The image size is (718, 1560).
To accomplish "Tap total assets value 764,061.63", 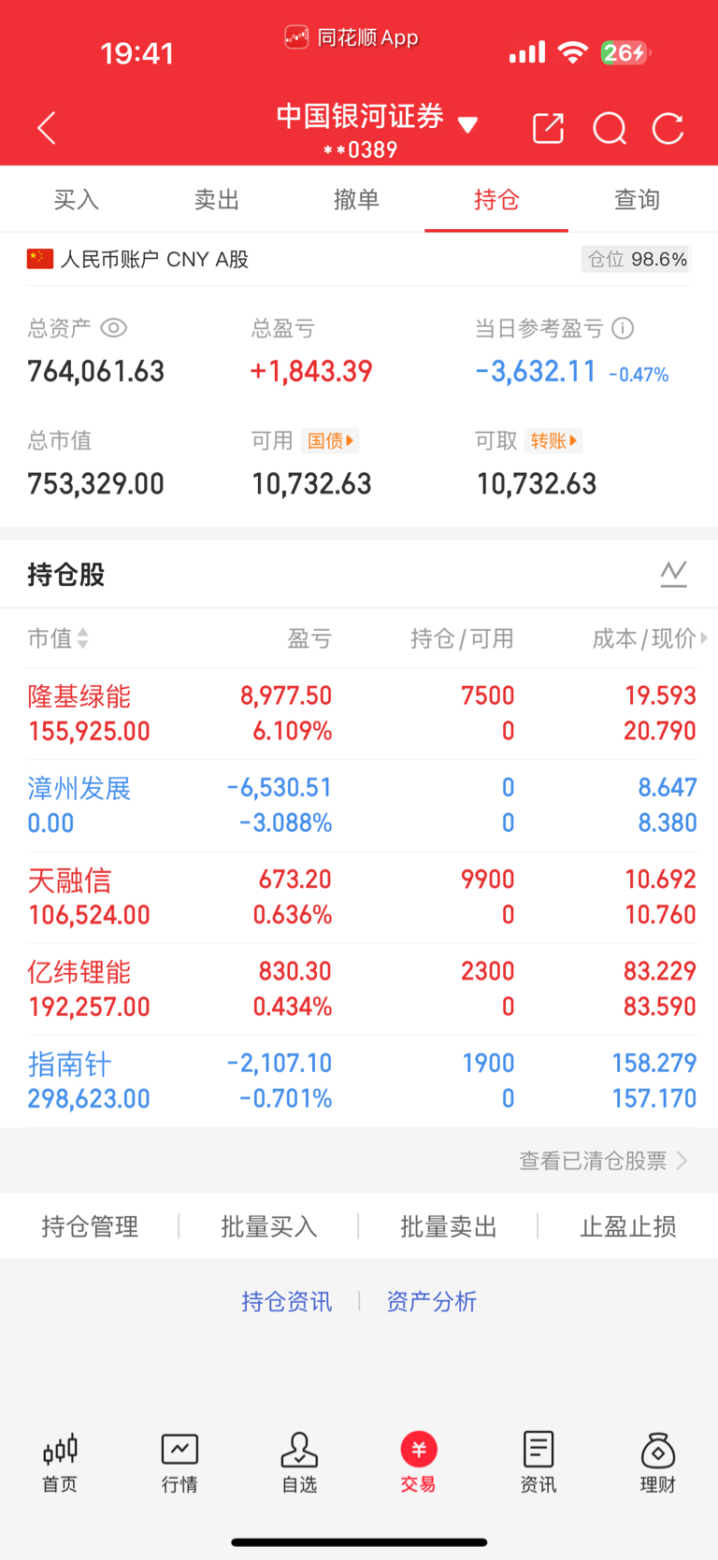I will pos(96,372).
